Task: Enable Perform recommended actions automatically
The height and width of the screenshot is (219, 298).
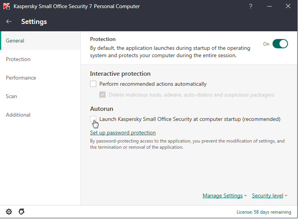Action: [x=93, y=84]
